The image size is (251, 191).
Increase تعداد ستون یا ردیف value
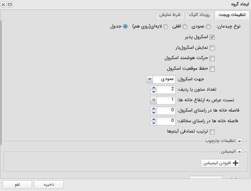pyautogui.click(x=154, y=88)
